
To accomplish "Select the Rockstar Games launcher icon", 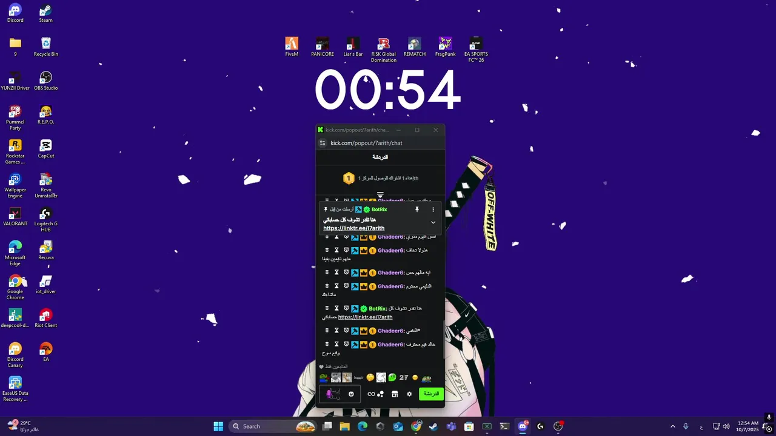I will coord(15,152).
